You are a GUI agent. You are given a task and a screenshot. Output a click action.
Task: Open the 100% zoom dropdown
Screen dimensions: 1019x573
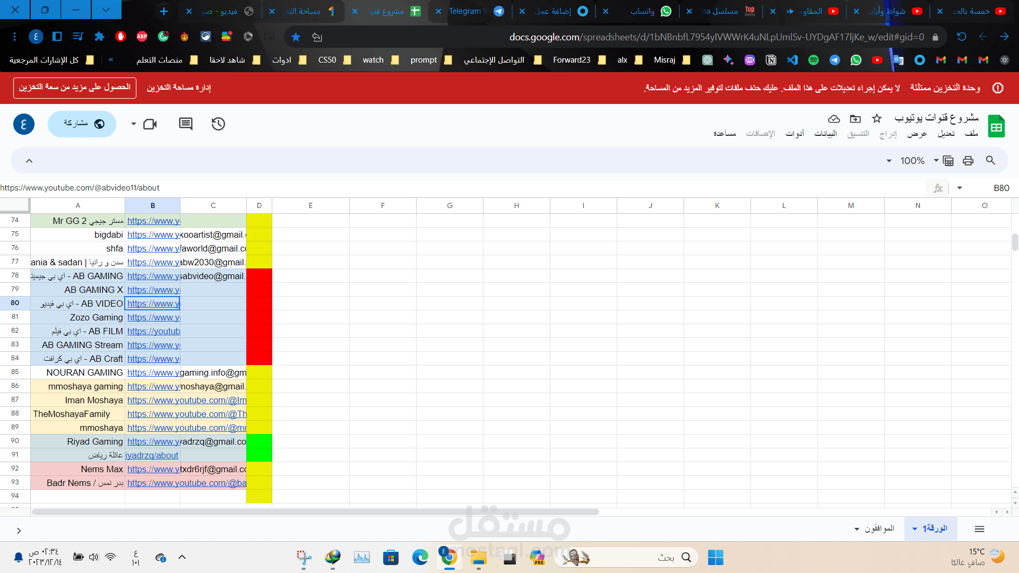[912, 161]
